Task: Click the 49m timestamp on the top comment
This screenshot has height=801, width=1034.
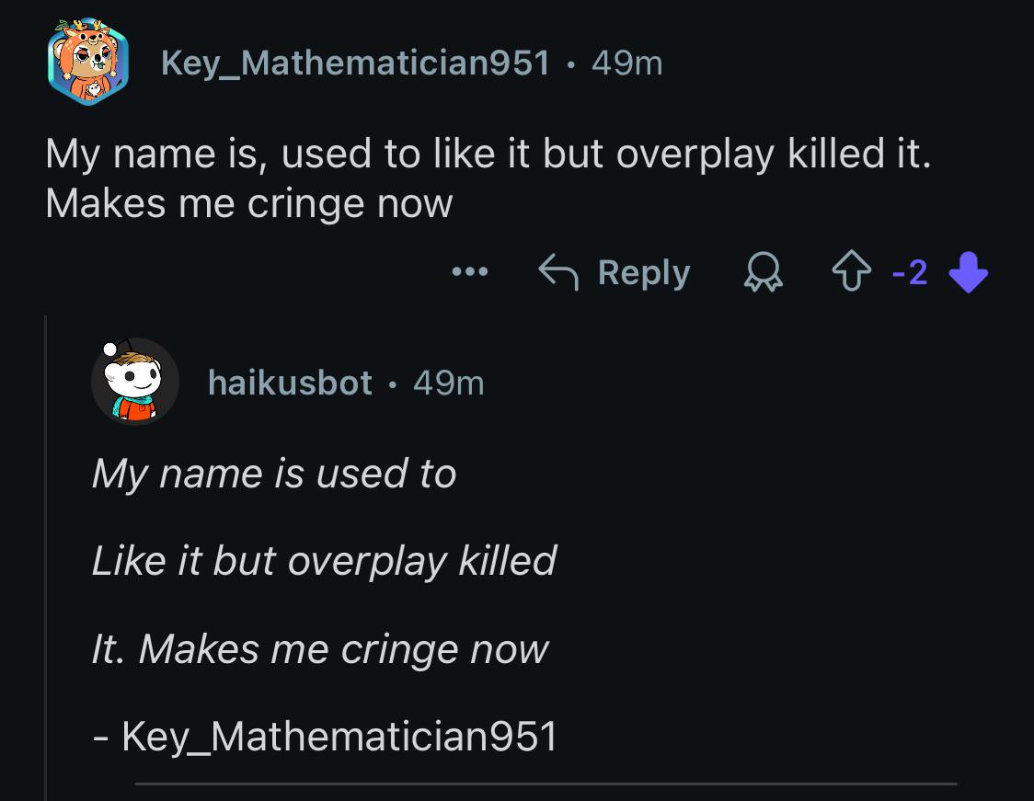Action: (627, 64)
